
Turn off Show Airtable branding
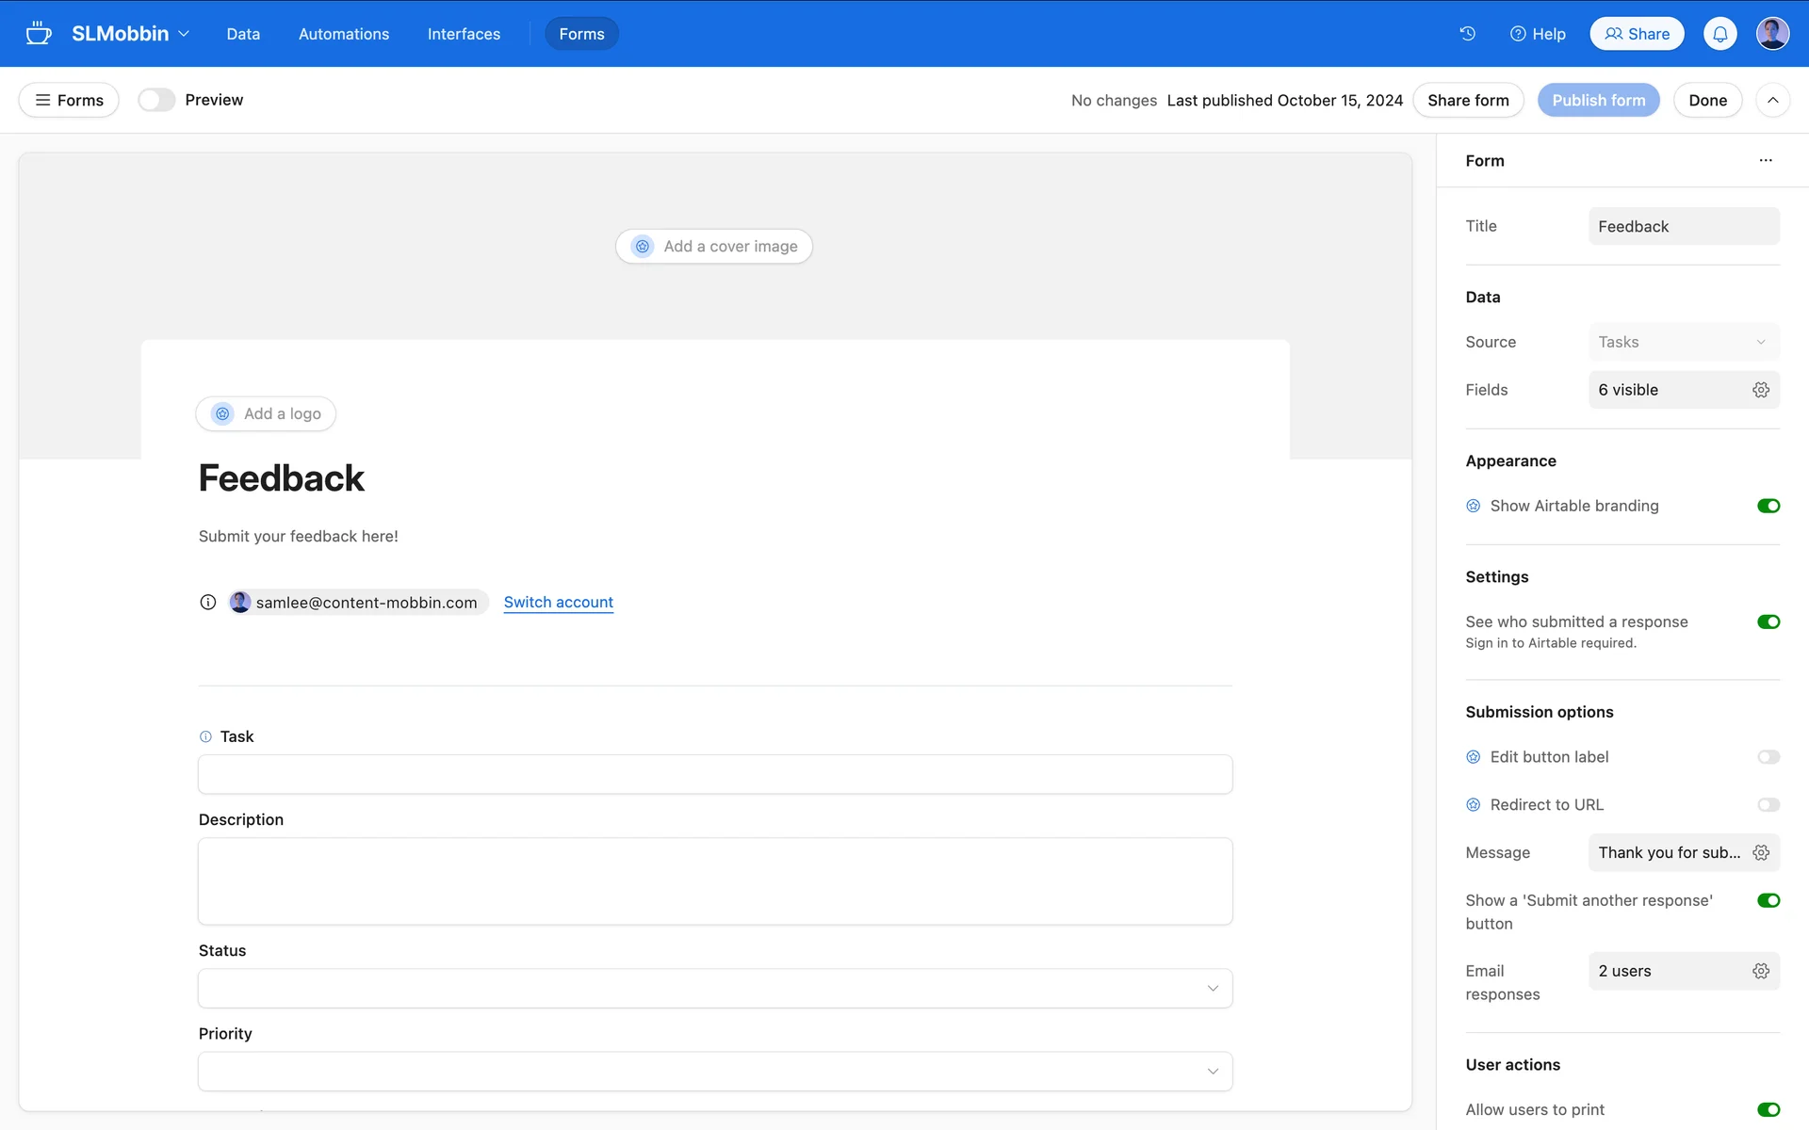pyautogui.click(x=1768, y=506)
